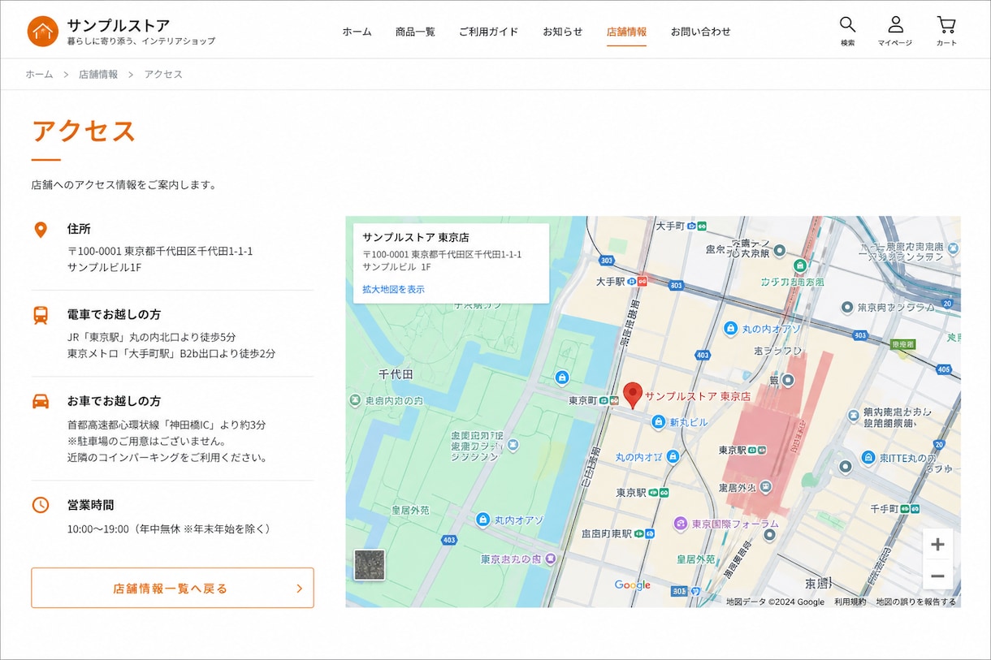Open the マイページ account icon

pos(895,24)
